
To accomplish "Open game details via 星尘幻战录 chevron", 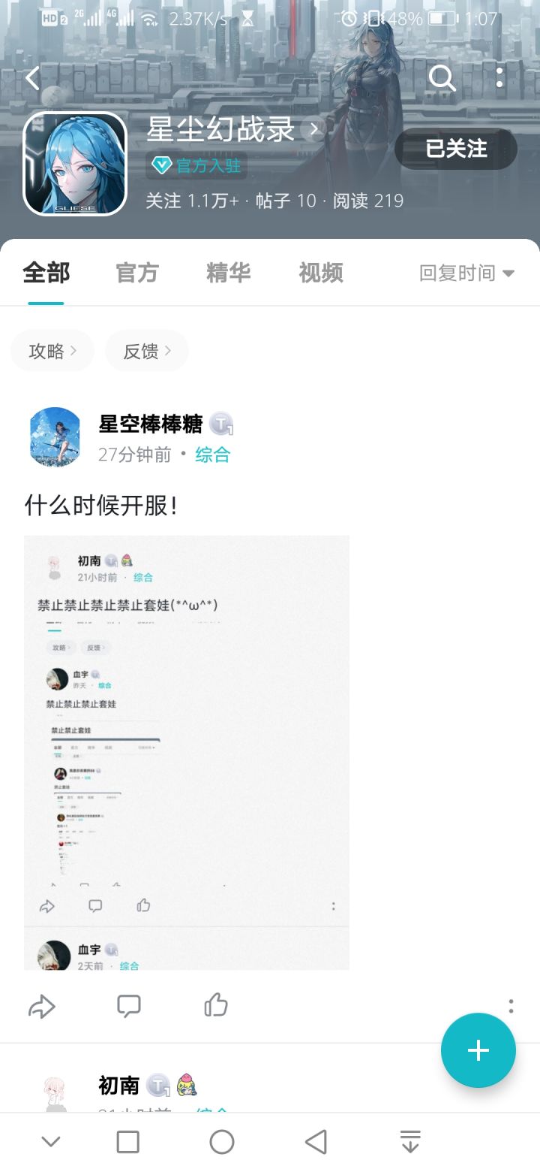I will [314, 130].
